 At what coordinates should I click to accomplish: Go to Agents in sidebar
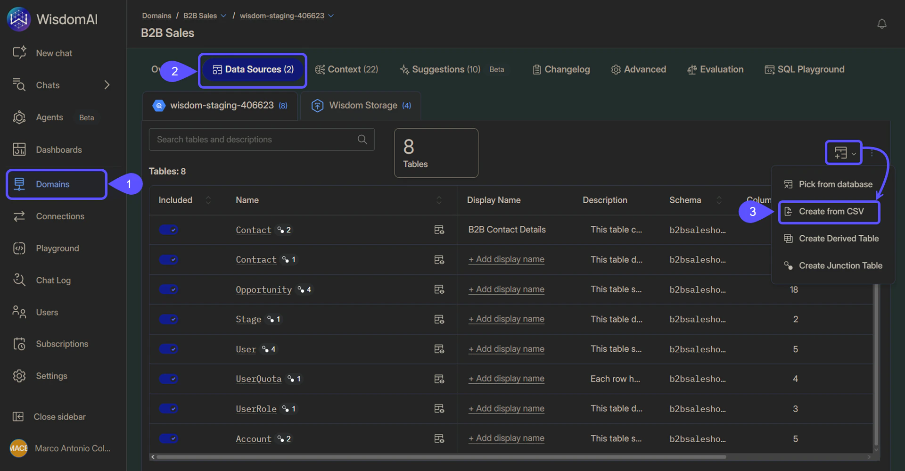[38, 117]
